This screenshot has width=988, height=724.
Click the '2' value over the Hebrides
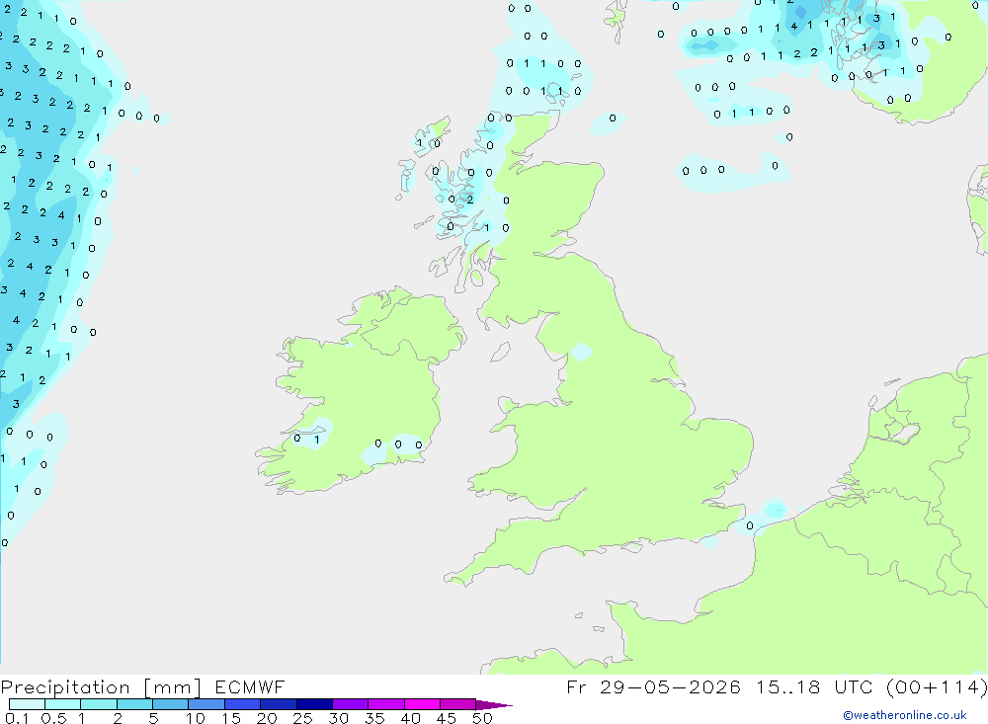pos(470,200)
